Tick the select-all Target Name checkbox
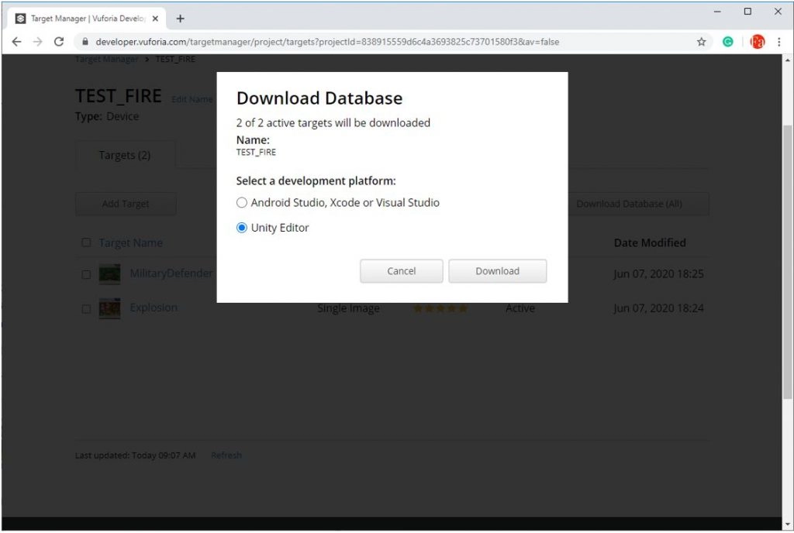The image size is (794, 533). pos(86,242)
